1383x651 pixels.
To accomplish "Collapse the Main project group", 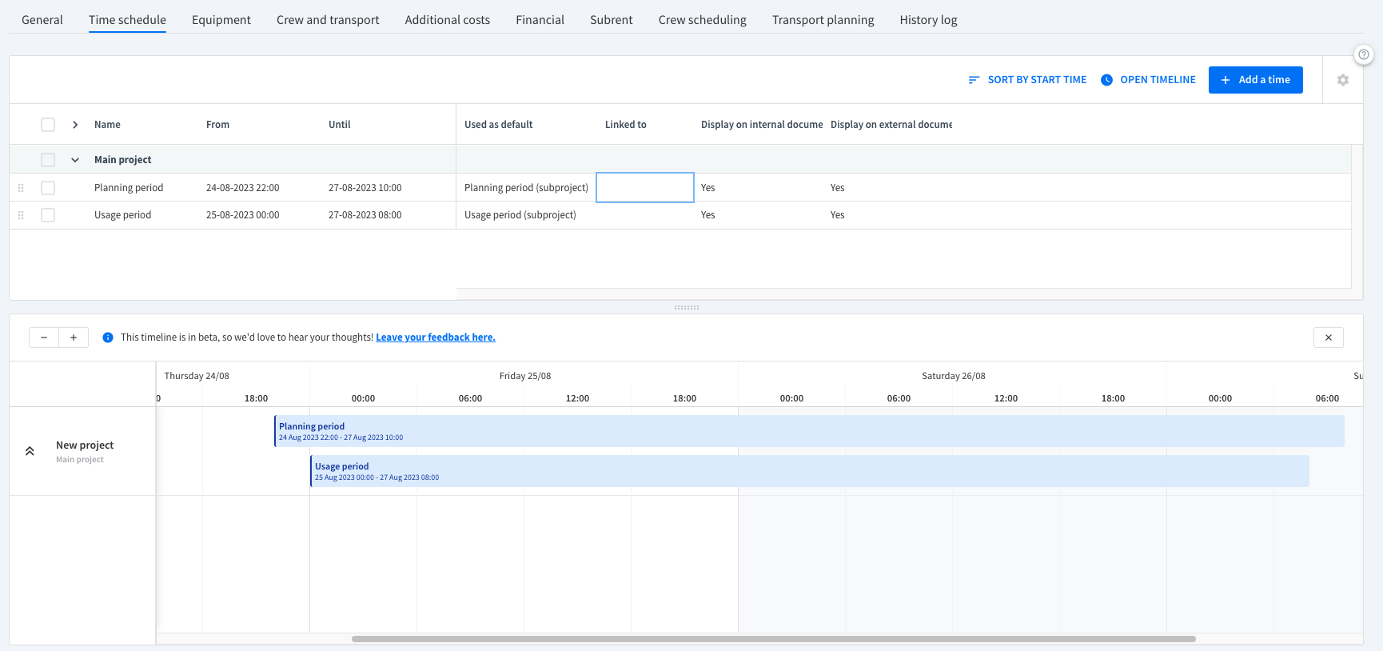I will (75, 160).
